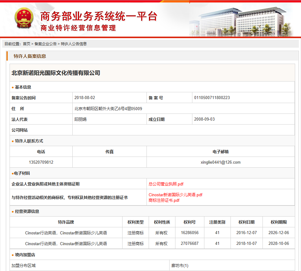This screenshot has height=271, width=301.
Task: Select franchise region 廊坊市(1)
Action: [180, 265]
